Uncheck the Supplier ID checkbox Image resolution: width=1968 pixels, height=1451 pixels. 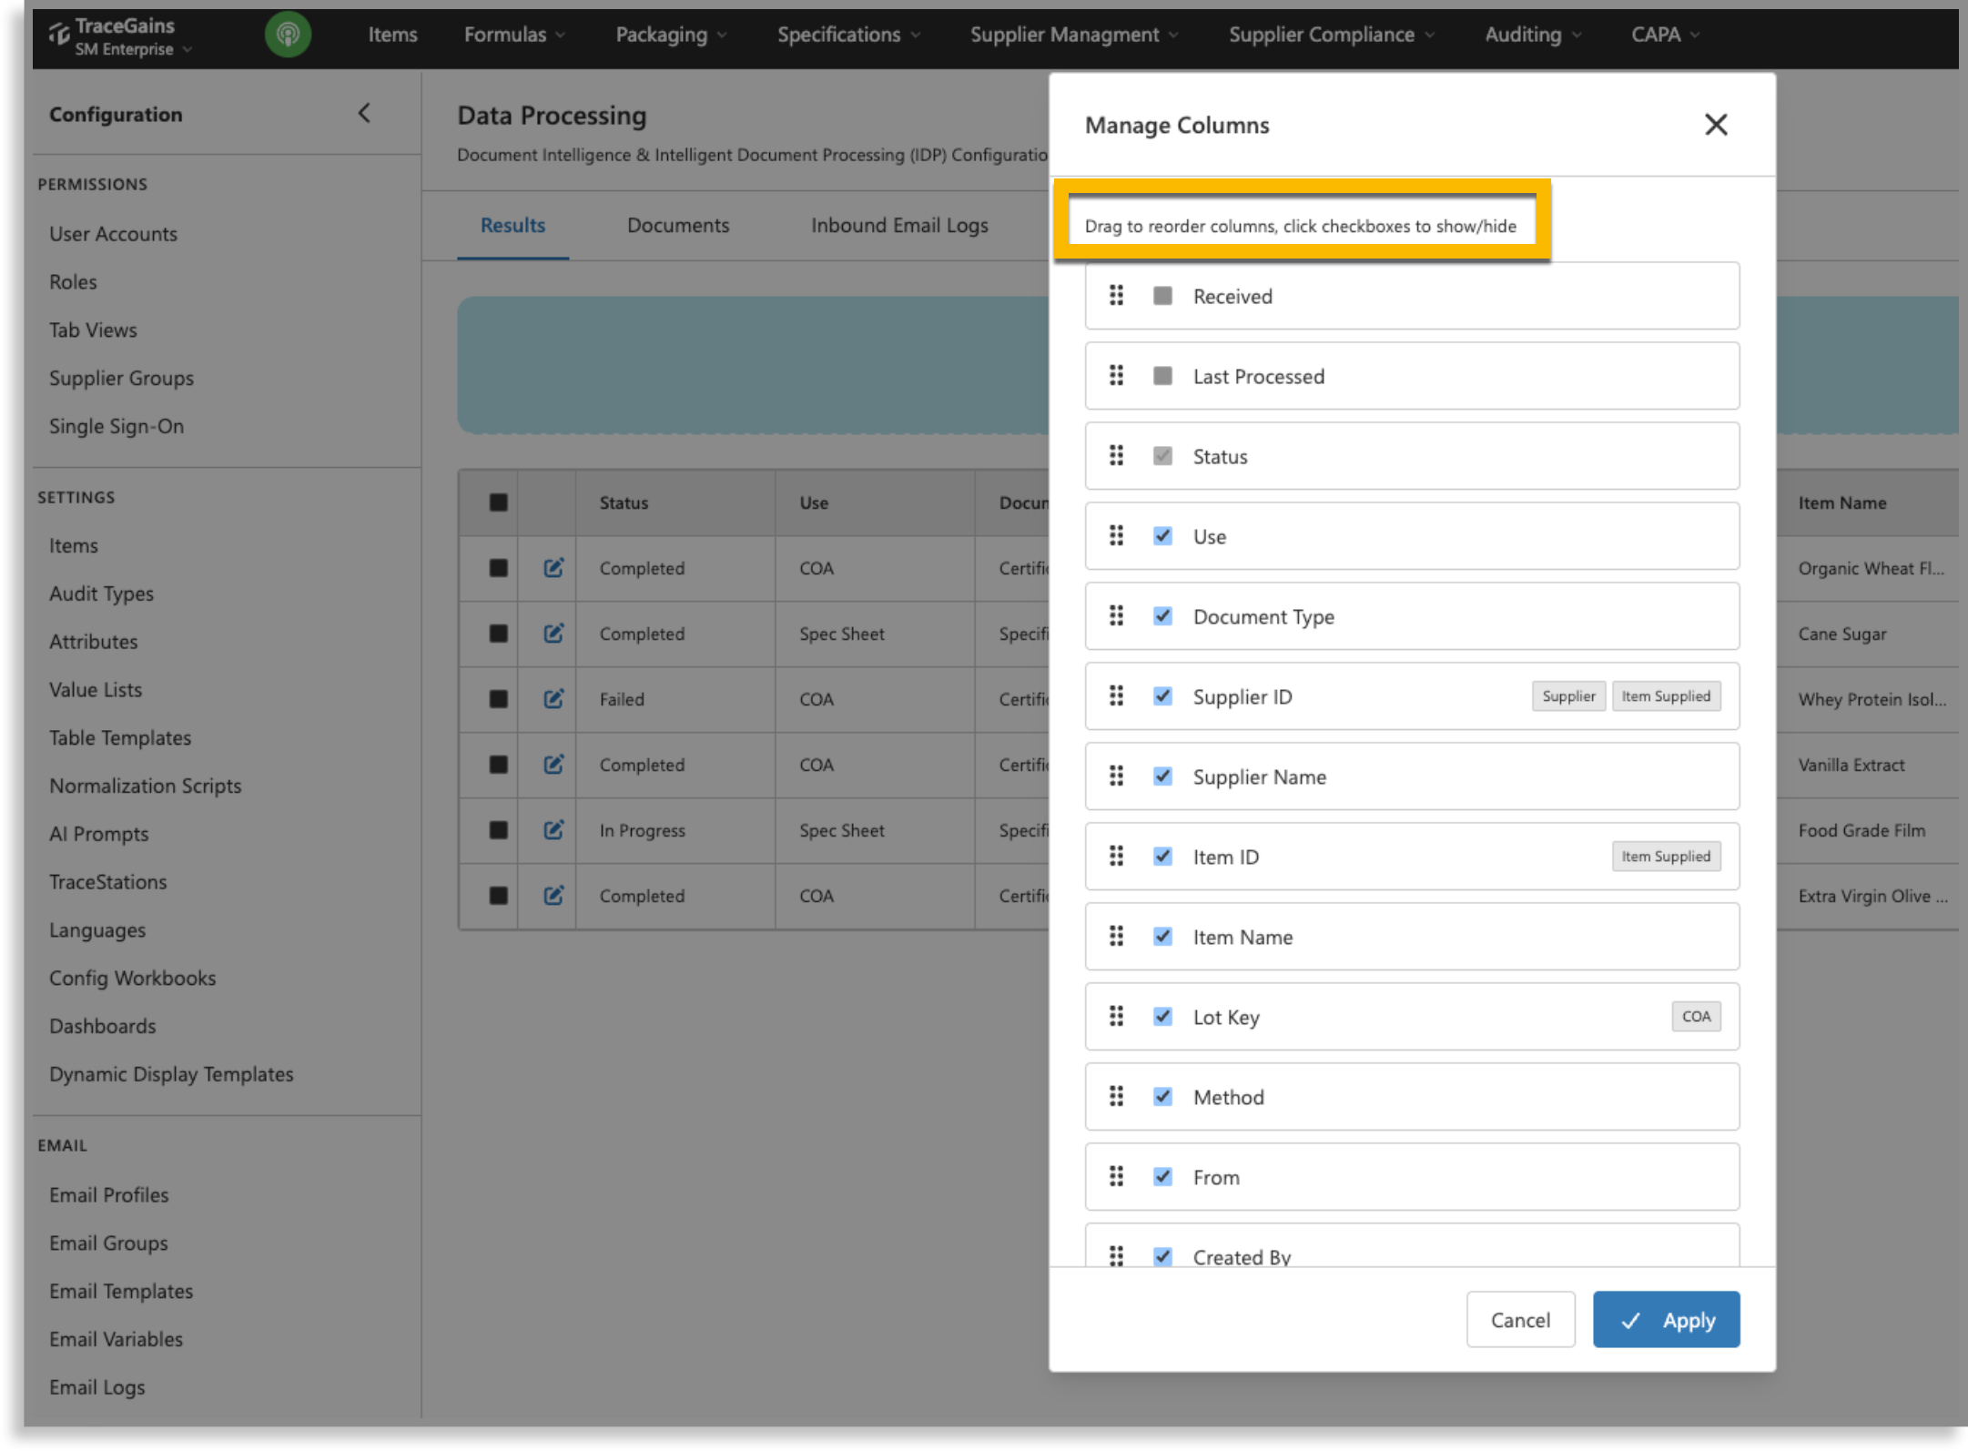coord(1162,696)
